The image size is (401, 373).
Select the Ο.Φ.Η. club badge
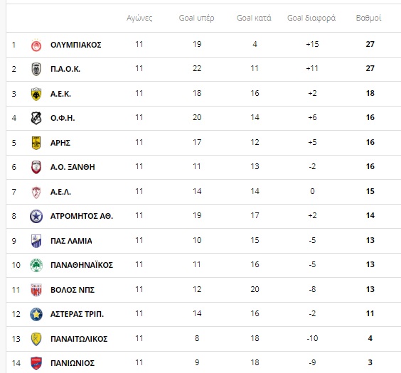(36, 118)
